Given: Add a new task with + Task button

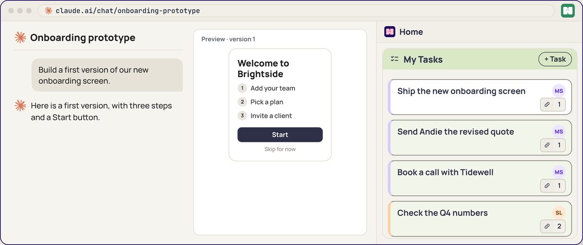Looking at the screenshot, I should pos(555,59).
